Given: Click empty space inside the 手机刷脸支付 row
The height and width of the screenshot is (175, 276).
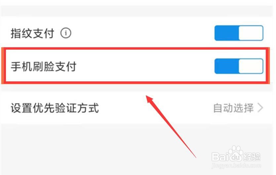Looking at the screenshot, I should click(x=144, y=66).
